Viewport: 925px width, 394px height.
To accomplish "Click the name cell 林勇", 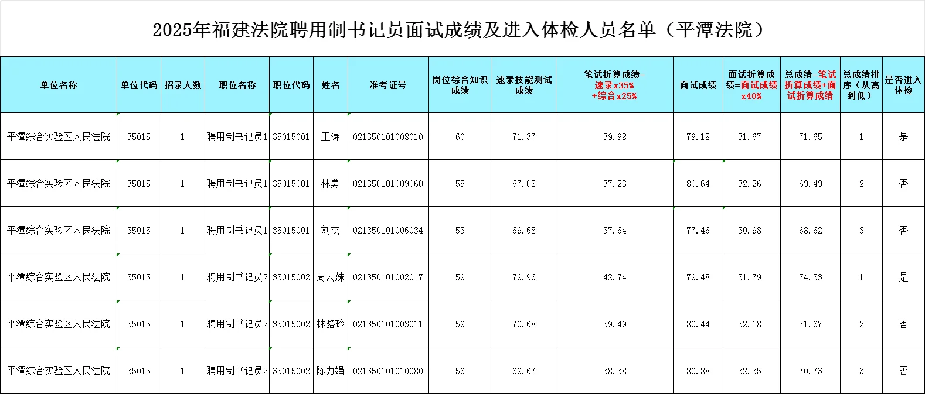I will pos(331,183).
